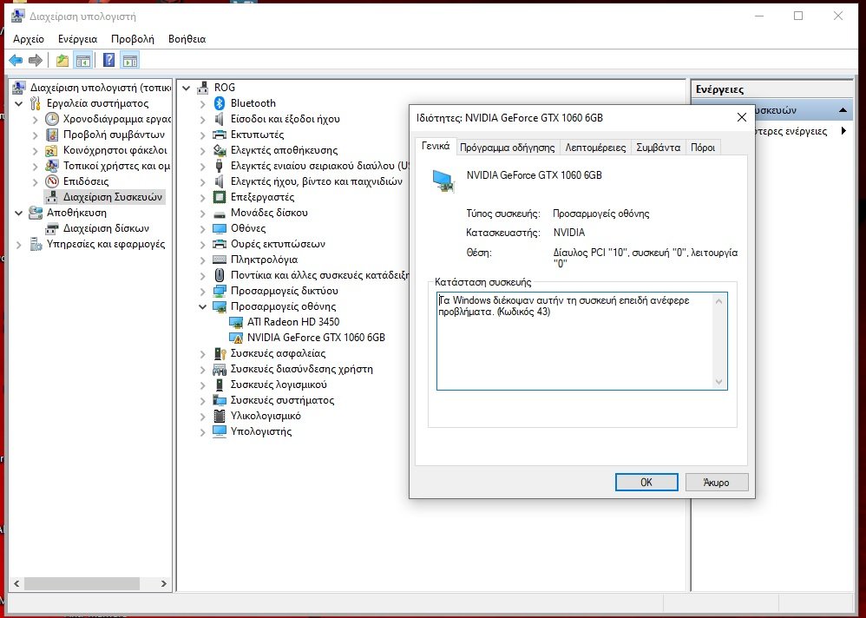Switch to the Λεπτομέρειες tab
Image resolution: width=866 pixels, height=618 pixels.
[595, 148]
